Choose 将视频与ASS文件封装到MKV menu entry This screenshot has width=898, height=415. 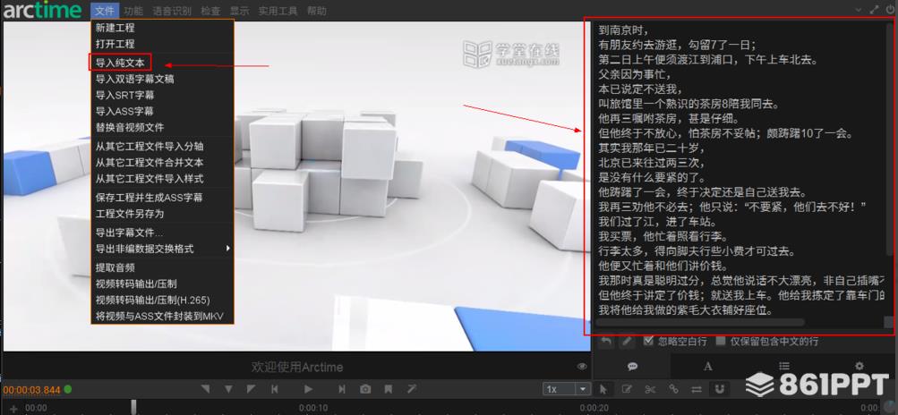click(162, 316)
